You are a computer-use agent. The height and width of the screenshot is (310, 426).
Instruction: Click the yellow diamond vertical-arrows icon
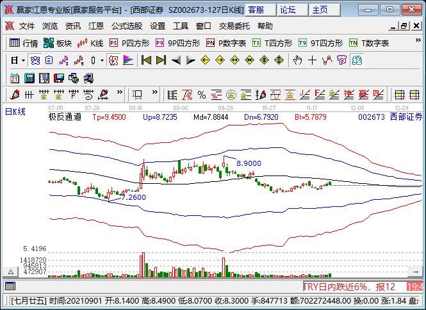pos(279,60)
